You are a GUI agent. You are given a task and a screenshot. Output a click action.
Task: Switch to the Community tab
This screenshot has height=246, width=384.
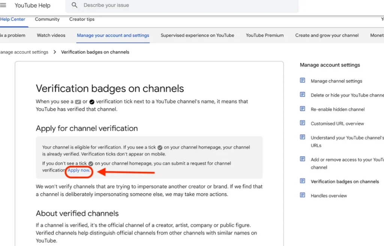click(x=47, y=19)
